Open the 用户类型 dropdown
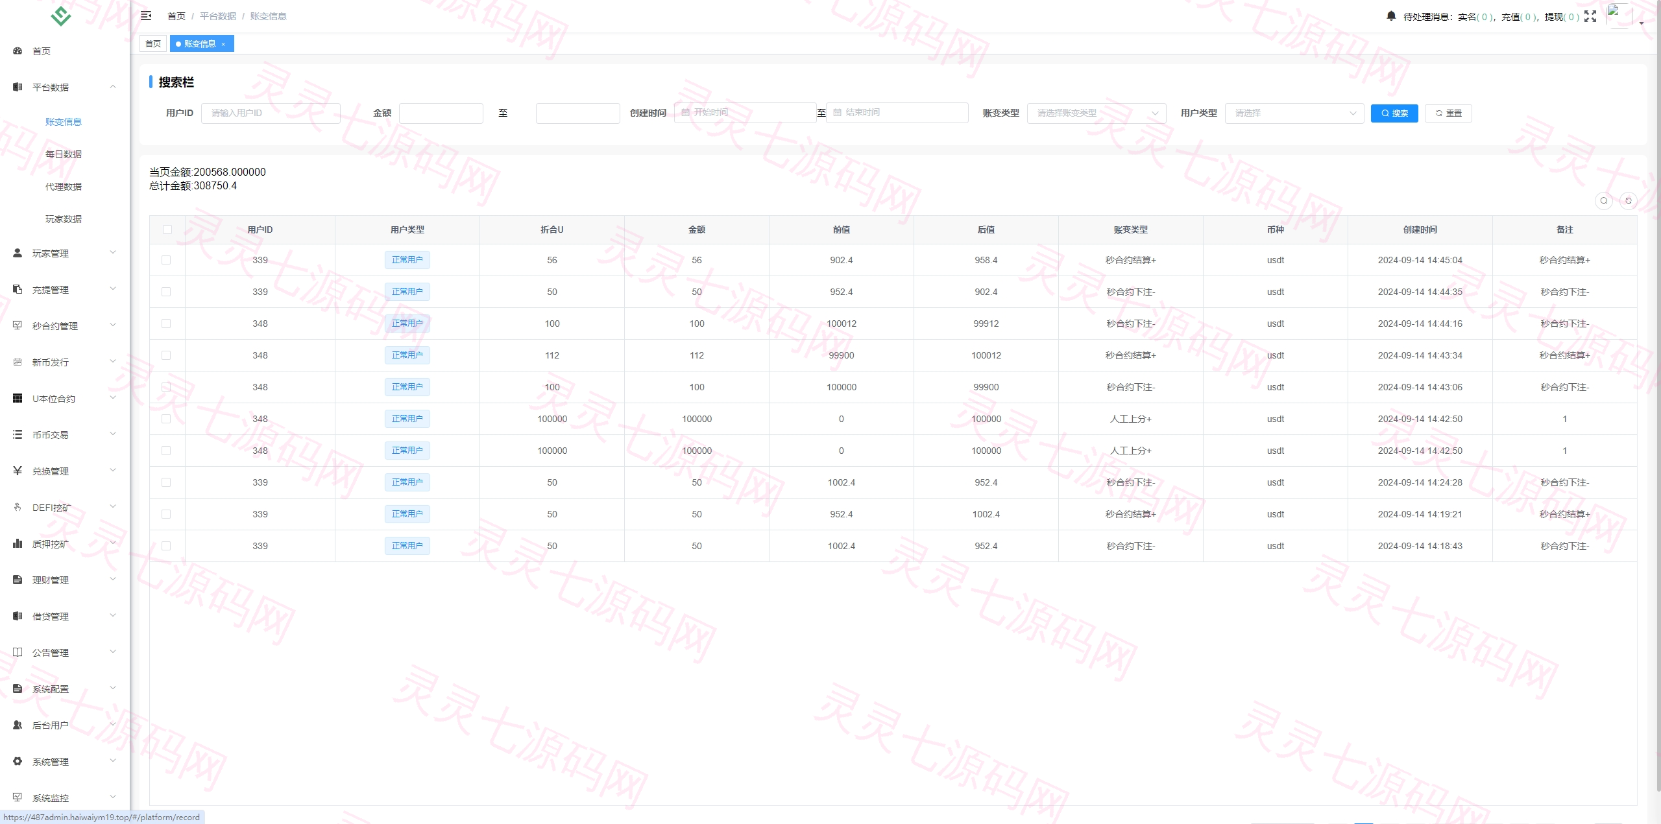This screenshot has width=1661, height=824. (x=1294, y=113)
